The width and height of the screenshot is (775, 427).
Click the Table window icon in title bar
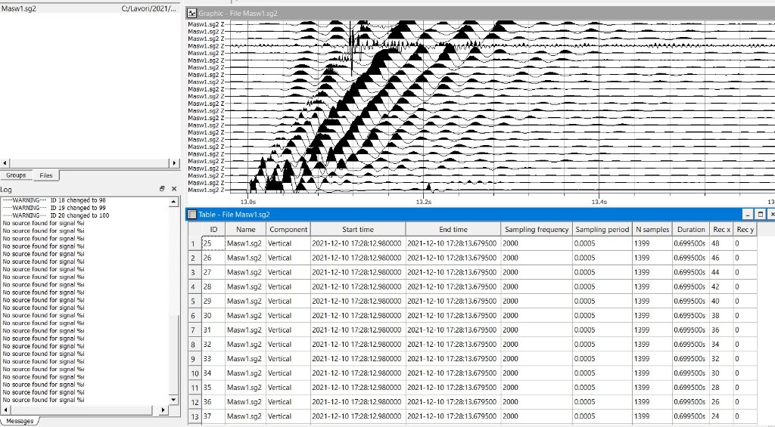[x=192, y=214]
